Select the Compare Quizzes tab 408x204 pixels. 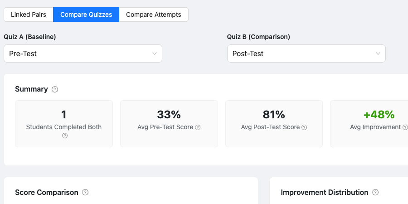pos(86,15)
